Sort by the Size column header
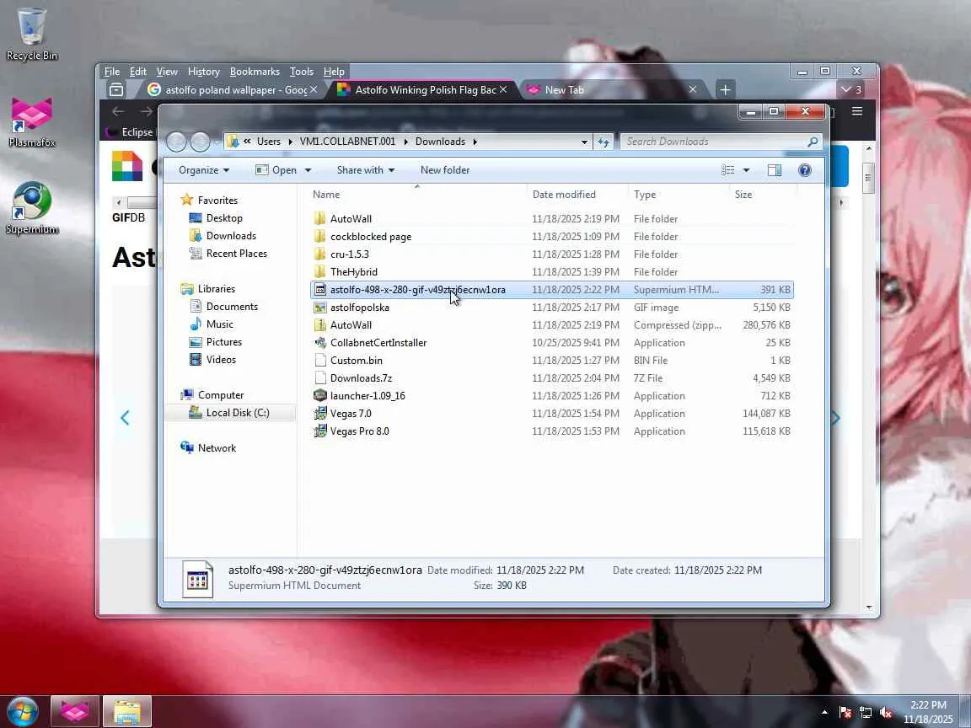This screenshot has width=971, height=728. tap(762, 195)
